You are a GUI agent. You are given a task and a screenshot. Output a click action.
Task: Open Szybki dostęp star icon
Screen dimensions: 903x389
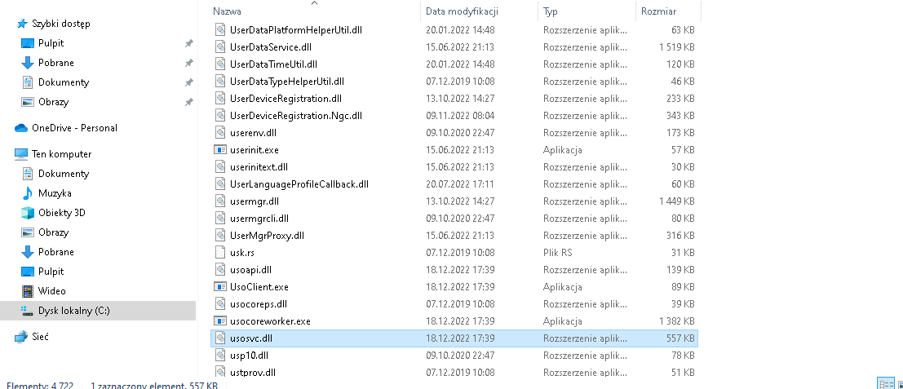coord(22,24)
